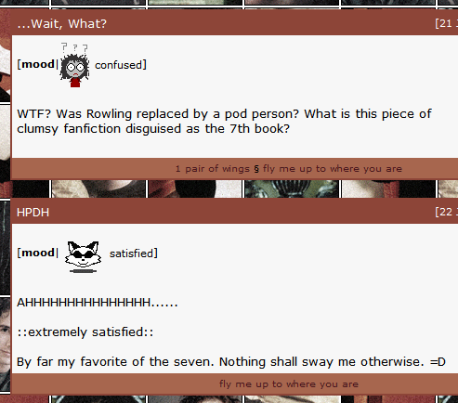The image size is (458, 403).
Task: Click the 'satisfied' mood text
Action: [132, 253]
